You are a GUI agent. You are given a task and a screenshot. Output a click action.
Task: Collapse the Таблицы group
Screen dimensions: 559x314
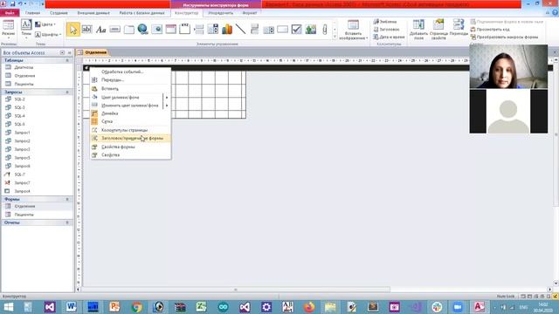(67, 60)
